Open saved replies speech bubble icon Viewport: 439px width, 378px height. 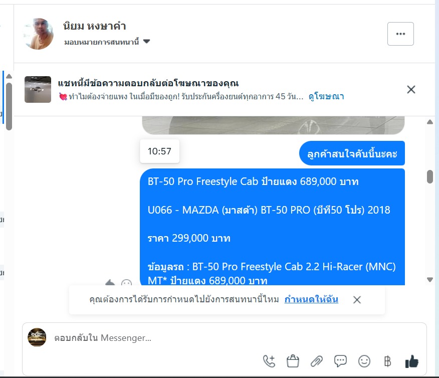(x=340, y=361)
